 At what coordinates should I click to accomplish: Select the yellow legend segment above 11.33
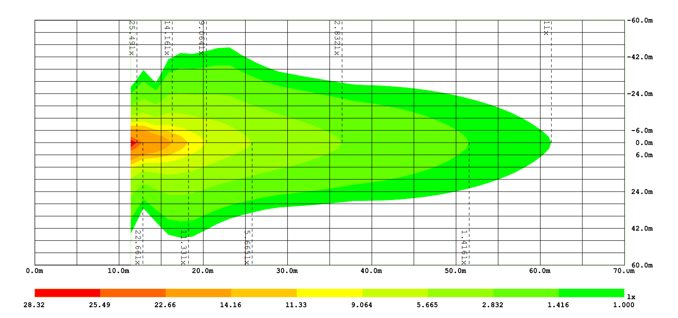(x=330, y=293)
